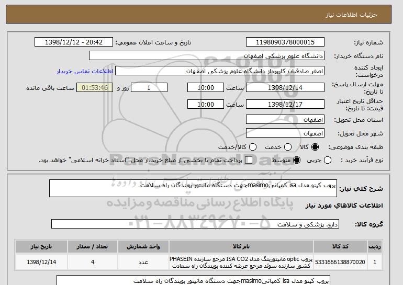The image size is (403, 285).
Task: Click the نام کالا column header
Action: pos(241,246)
